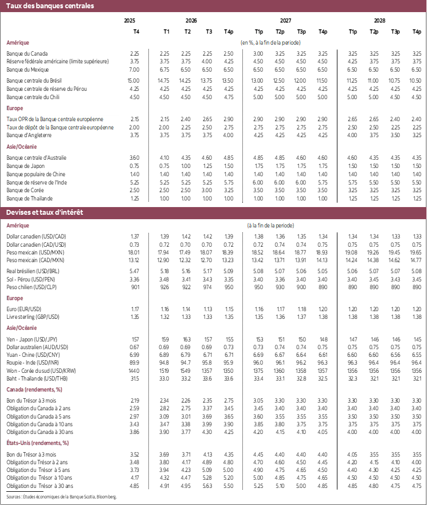Image resolution: width=427 pixels, height=505 pixels.
Task: Click the 'Taux des banques centrales' header
Action: tap(50, 6)
